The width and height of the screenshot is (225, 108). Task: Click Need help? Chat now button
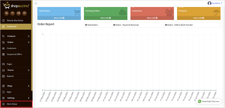209,101
